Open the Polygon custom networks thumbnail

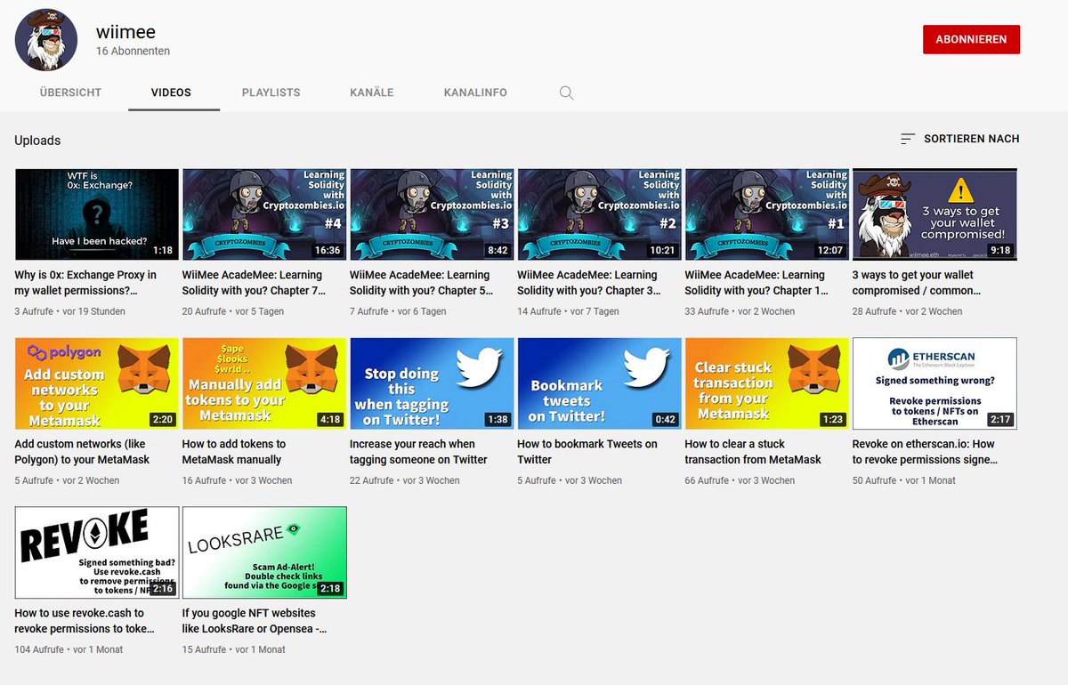point(97,383)
